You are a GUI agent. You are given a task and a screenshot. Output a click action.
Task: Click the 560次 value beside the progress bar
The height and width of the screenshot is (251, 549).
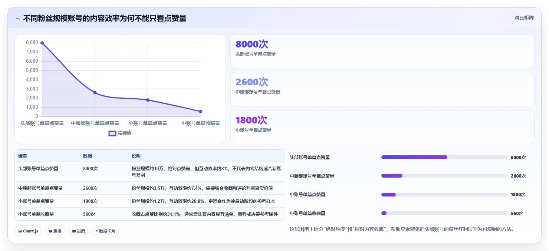click(517, 213)
